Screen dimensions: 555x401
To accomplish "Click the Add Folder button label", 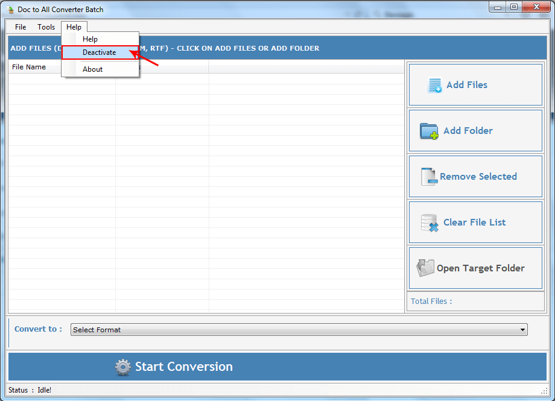I will (x=468, y=131).
